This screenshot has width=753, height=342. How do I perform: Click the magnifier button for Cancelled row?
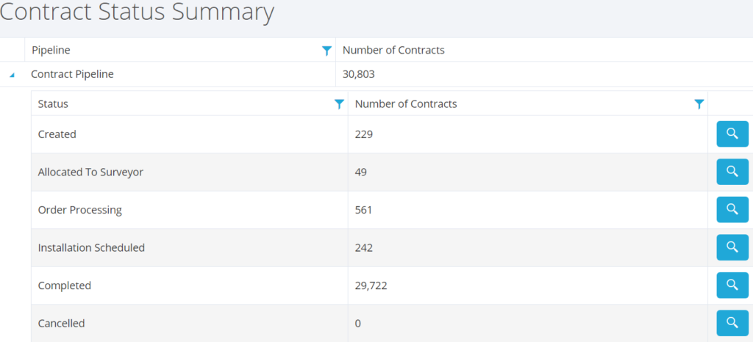pos(732,323)
